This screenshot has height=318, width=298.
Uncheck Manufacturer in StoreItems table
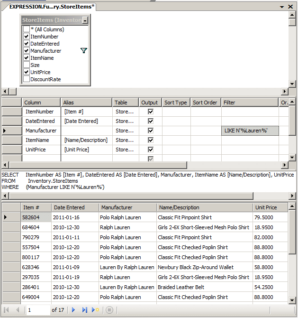[27, 51]
